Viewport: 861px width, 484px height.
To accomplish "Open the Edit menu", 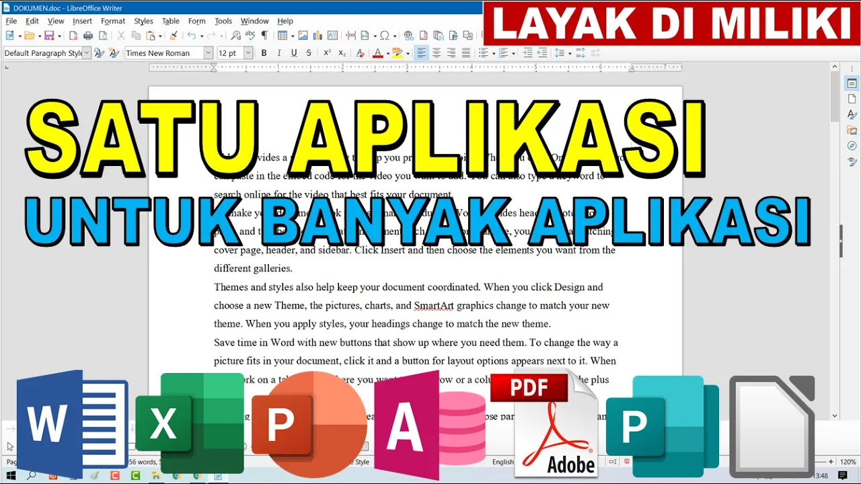I will 32,21.
